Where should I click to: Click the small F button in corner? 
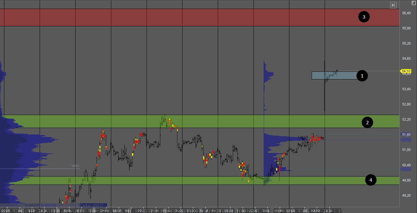(x=413, y=3)
